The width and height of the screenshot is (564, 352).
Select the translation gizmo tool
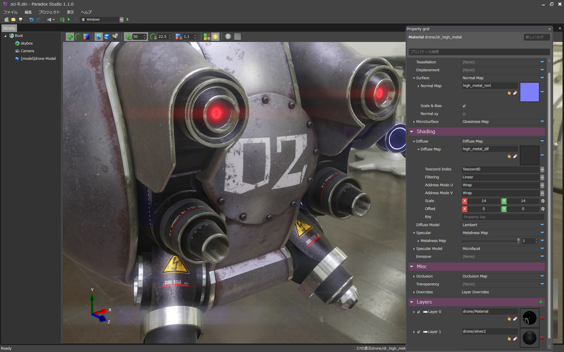(x=70, y=37)
